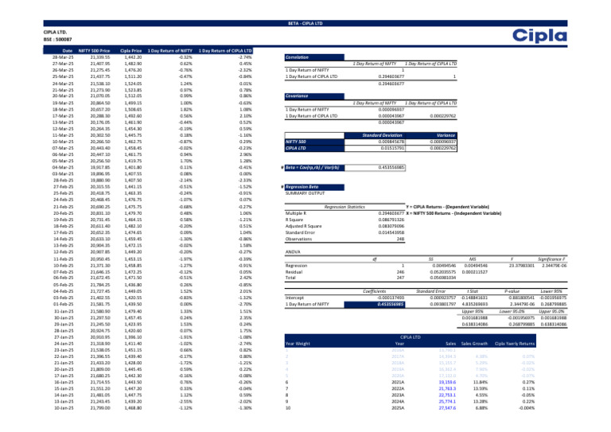Screen dimensions: 611x432
Task: Select the "Intercept" row label
Action: (x=294, y=298)
